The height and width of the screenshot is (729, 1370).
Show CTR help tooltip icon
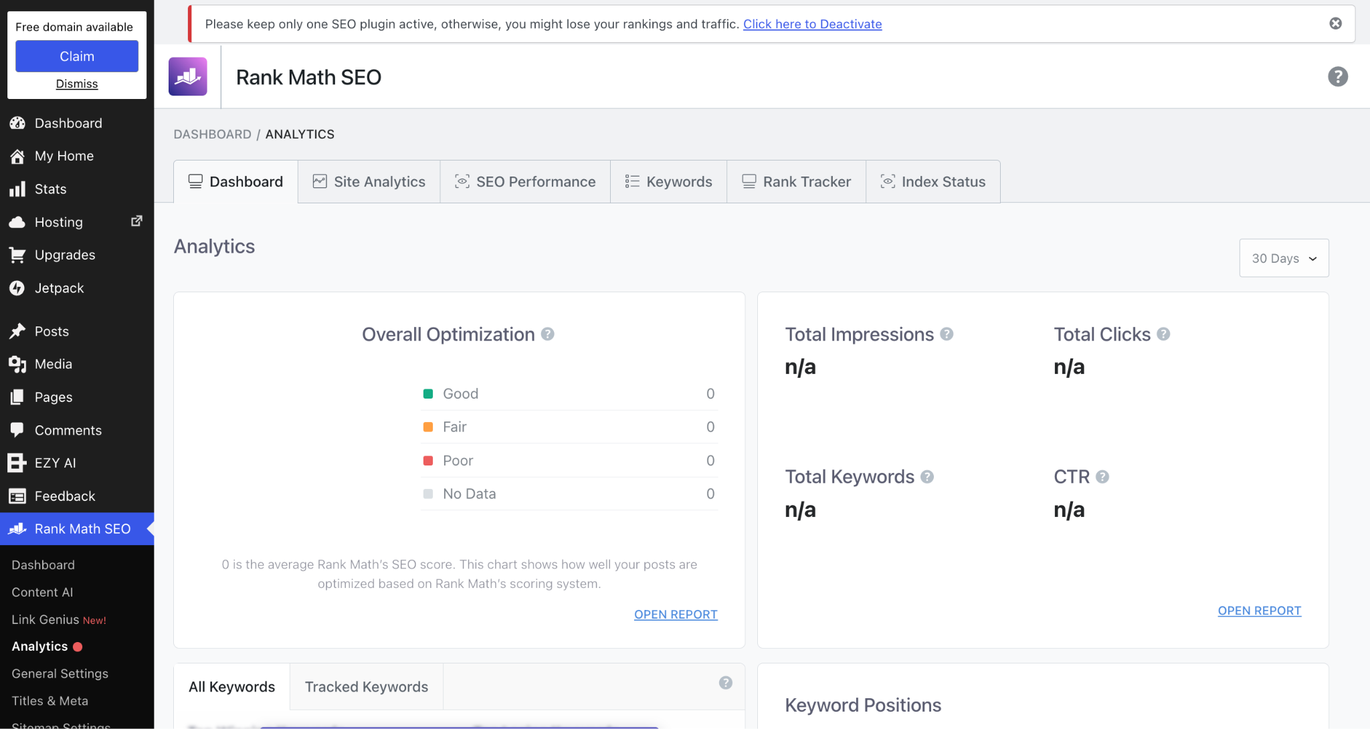point(1102,477)
